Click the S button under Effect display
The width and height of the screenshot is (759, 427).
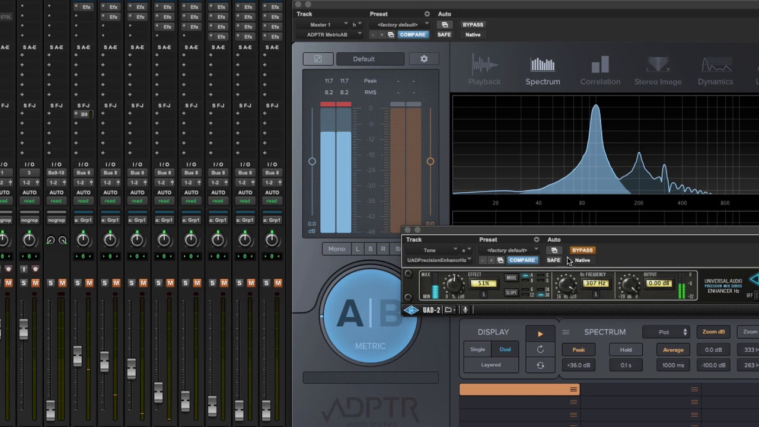click(483, 294)
